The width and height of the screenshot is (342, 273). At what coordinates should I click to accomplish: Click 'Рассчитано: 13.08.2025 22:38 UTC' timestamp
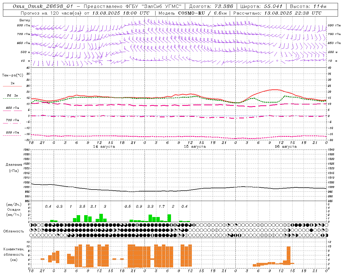click(x=277, y=13)
